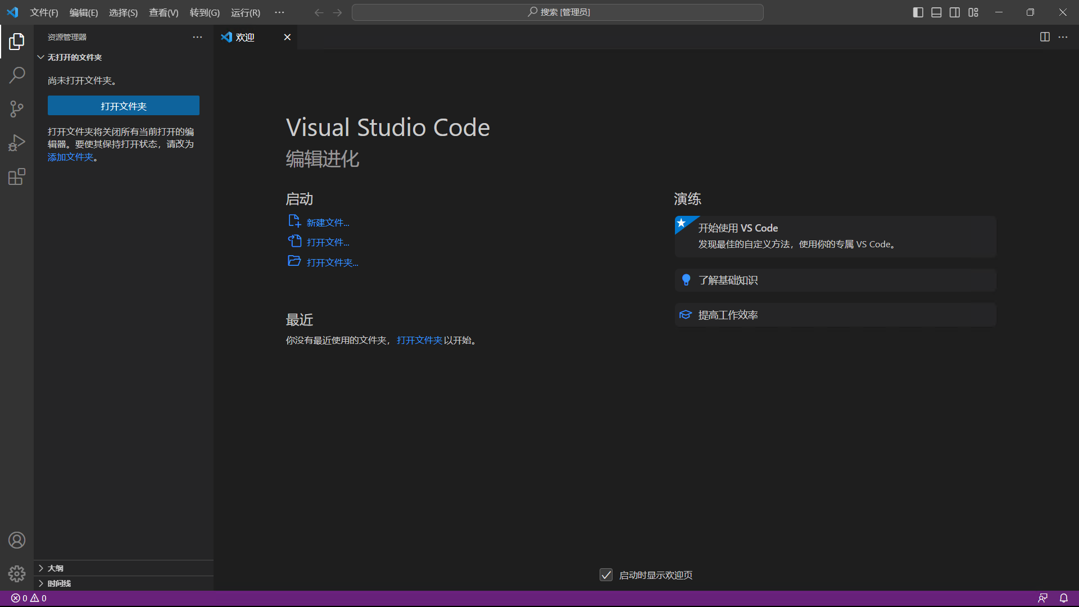Click the 了解基础知识 lightbulb icon
The height and width of the screenshot is (607, 1079).
pyautogui.click(x=686, y=280)
